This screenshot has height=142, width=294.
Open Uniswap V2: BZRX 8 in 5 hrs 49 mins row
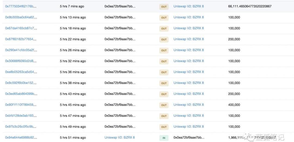(189, 127)
